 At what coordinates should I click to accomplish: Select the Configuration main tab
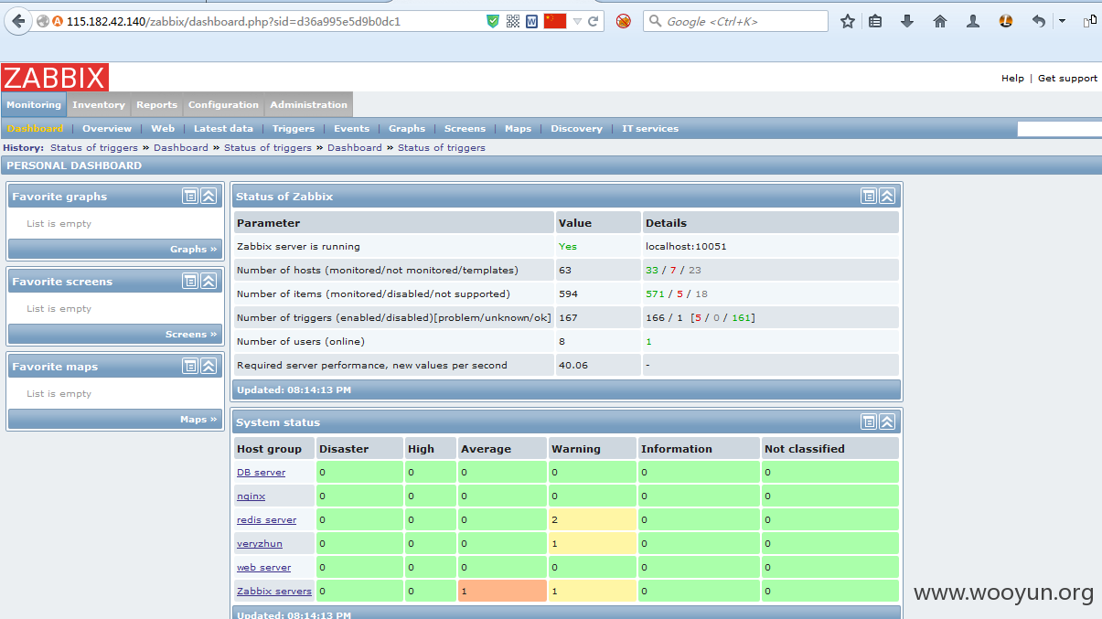click(x=224, y=104)
